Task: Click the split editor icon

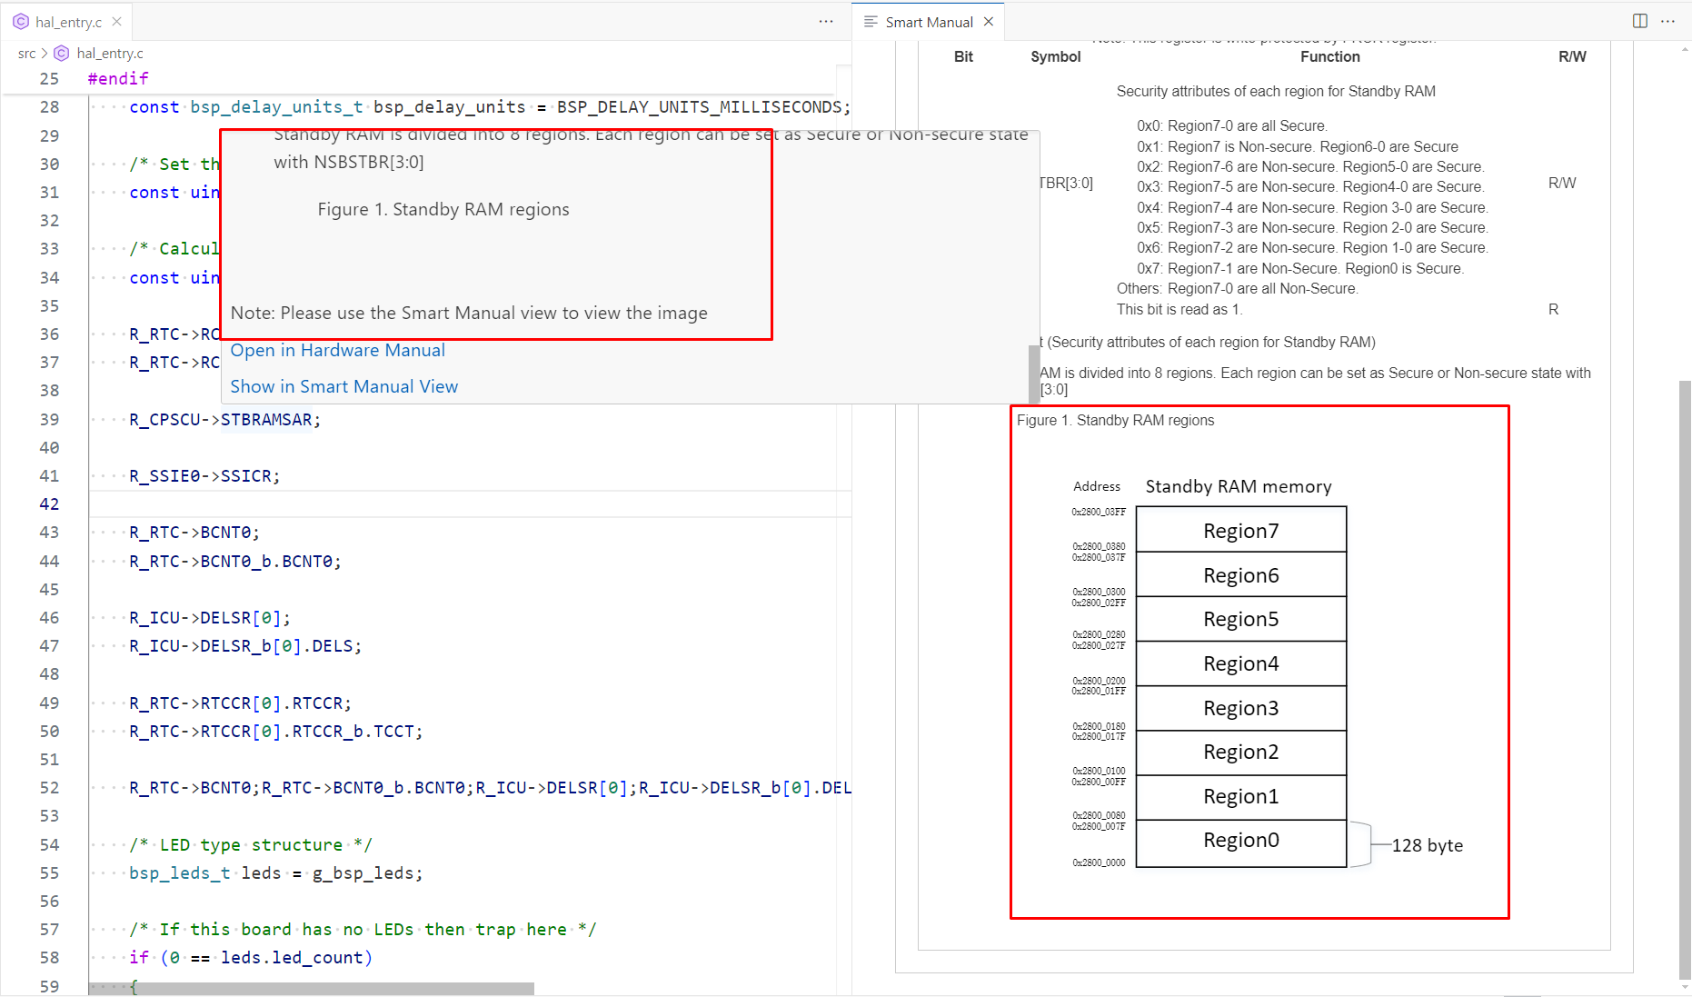Action: [x=1639, y=21]
